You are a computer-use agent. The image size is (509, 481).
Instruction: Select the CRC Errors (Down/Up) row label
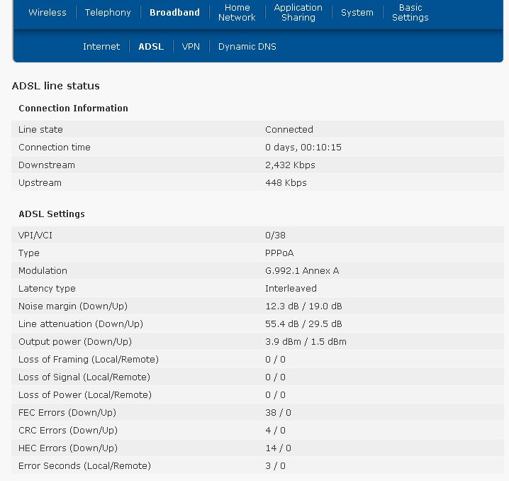67,431
